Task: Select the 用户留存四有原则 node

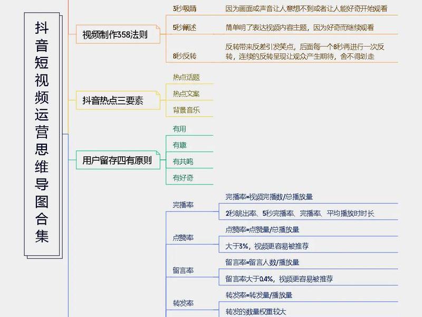Action: pyautogui.click(x=118, y=160)
